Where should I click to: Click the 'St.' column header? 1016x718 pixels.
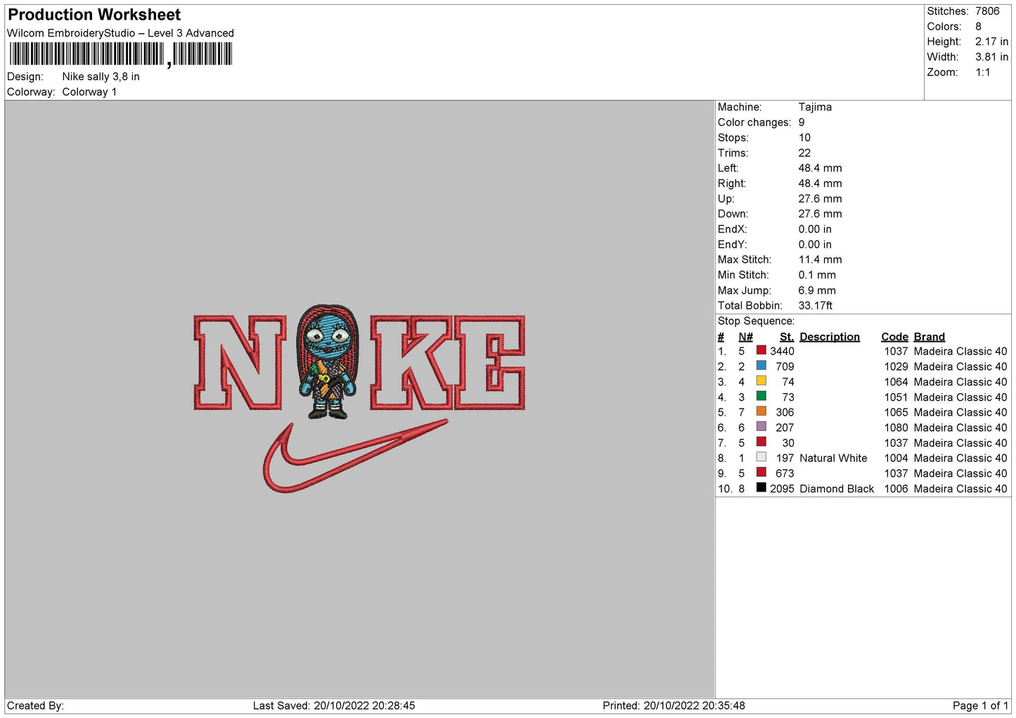787,337
